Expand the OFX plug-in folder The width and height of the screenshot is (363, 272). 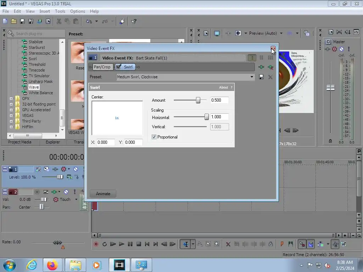[x=11, y=98]
